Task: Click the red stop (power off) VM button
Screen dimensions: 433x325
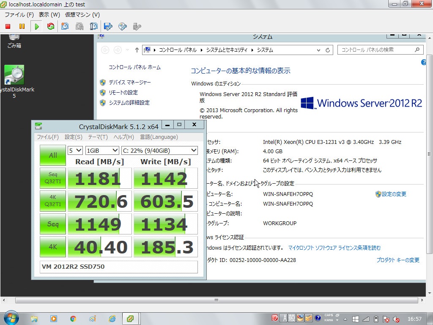Action: click(8, 26)
